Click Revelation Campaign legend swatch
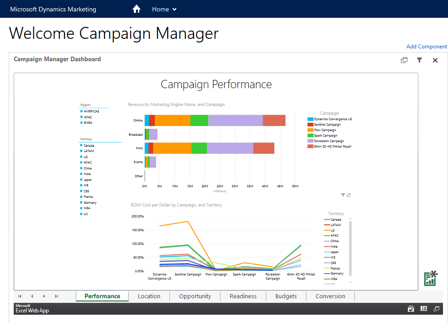 pos(310,141)
